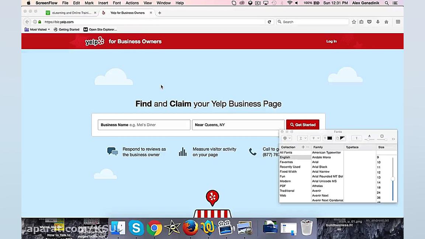Open text strikethrough dropdown in Fonts panel

(x=315, y=138)
